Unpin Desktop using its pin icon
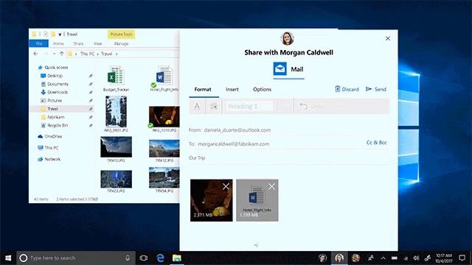This screenshot has height=265, width=472. pyautogui.click(x=91, y=76)
